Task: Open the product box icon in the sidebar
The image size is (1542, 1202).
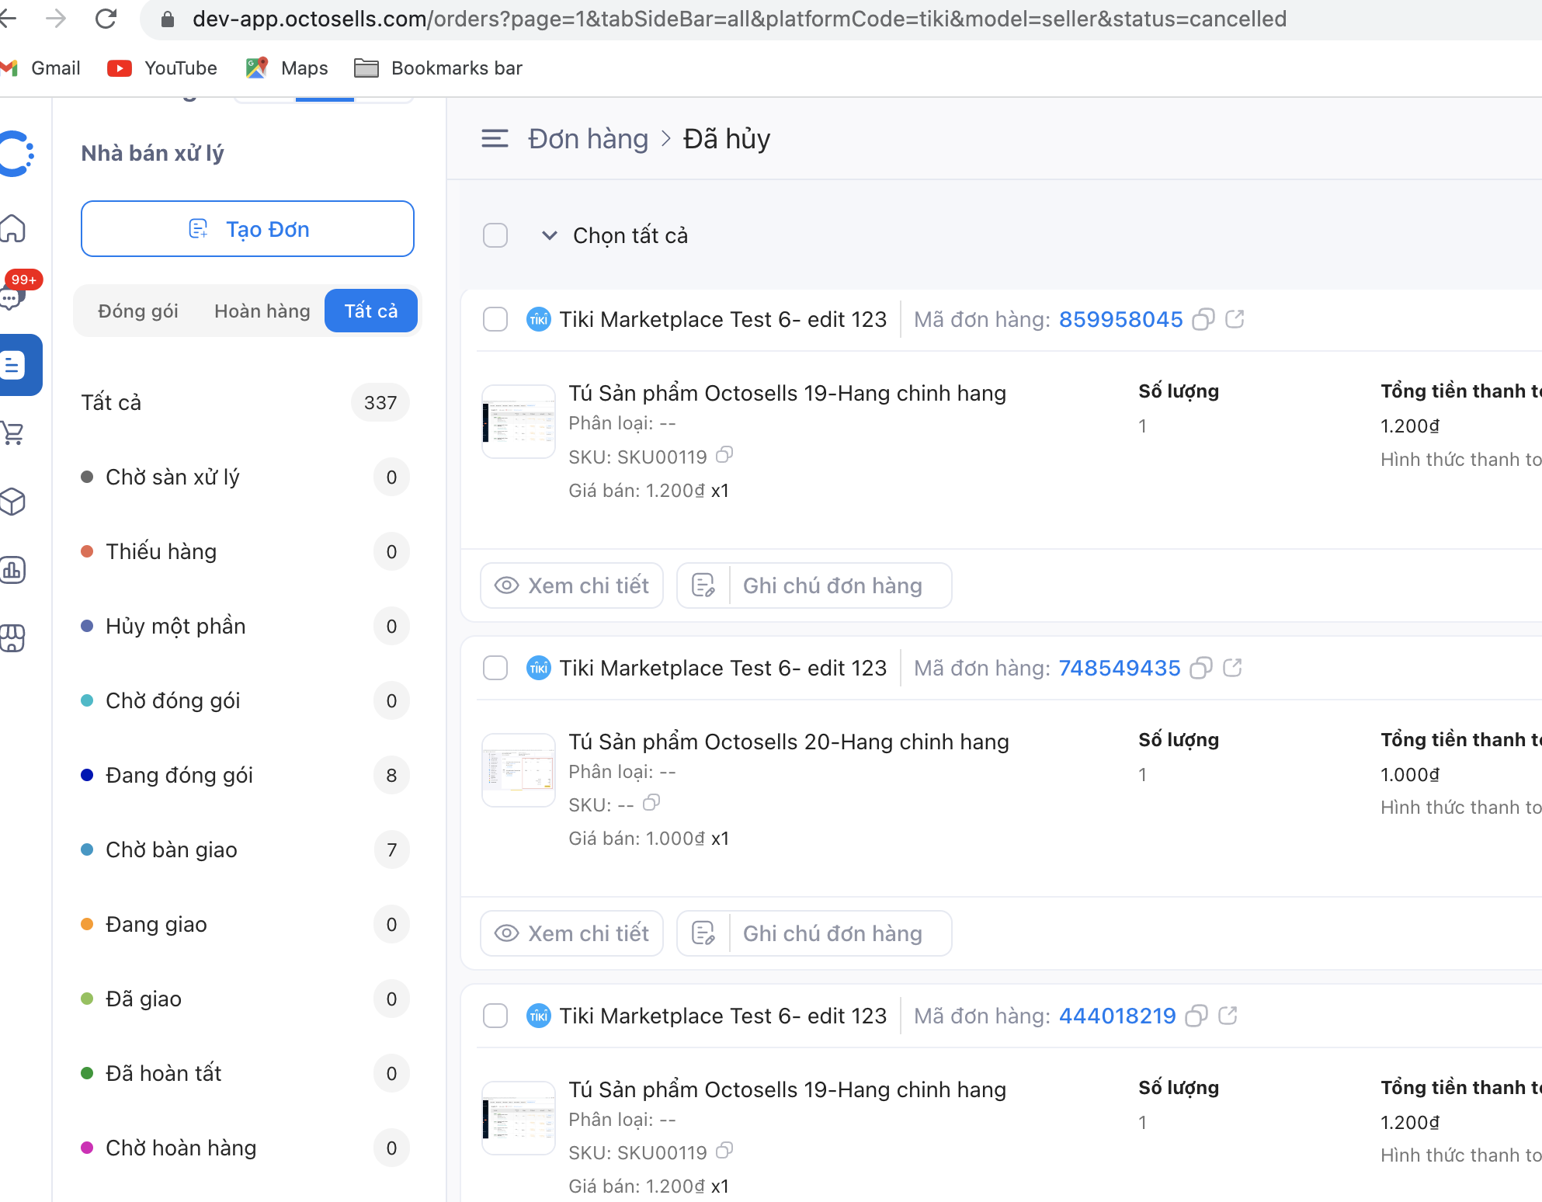Action: [x=13, y=502]
